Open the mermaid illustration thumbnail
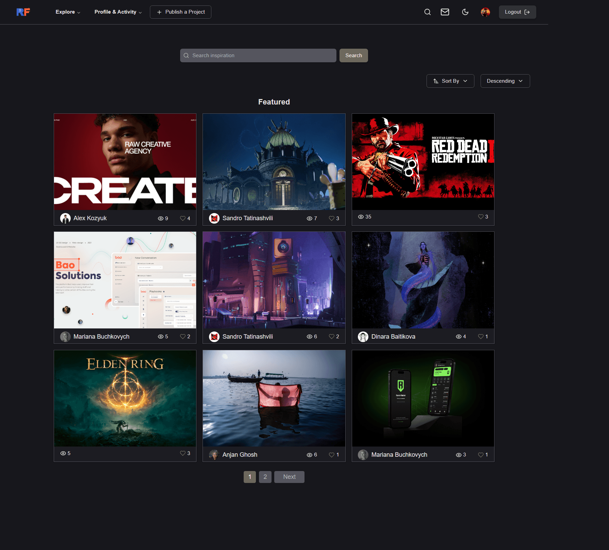609x550 pixels. pyautogui.click(x=423, y=280)
